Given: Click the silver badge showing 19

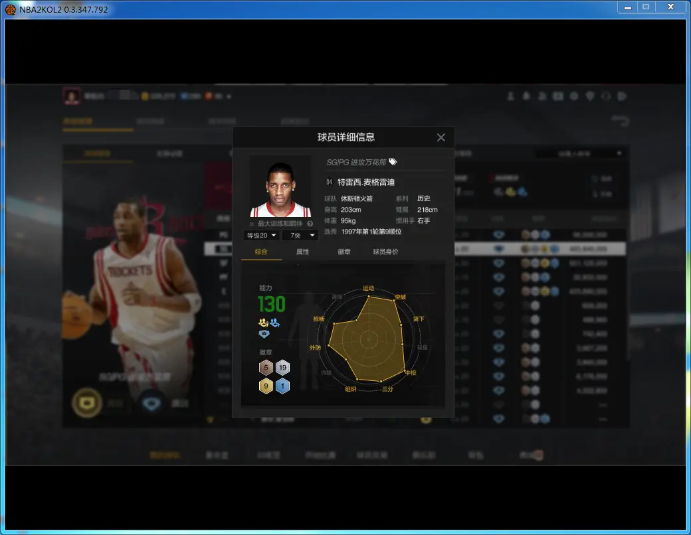Looking at the screenshot, I should 282,368.
